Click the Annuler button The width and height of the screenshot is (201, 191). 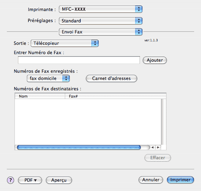point(151,180)
